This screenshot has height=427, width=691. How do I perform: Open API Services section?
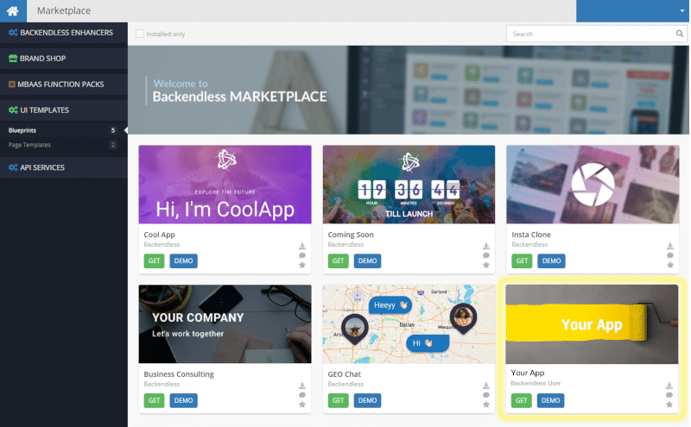click(64, 167)
